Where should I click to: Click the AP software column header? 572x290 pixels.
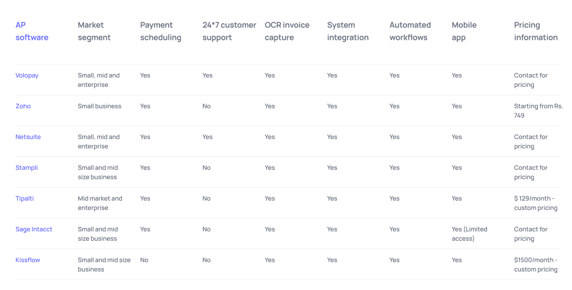coord(32,31)
